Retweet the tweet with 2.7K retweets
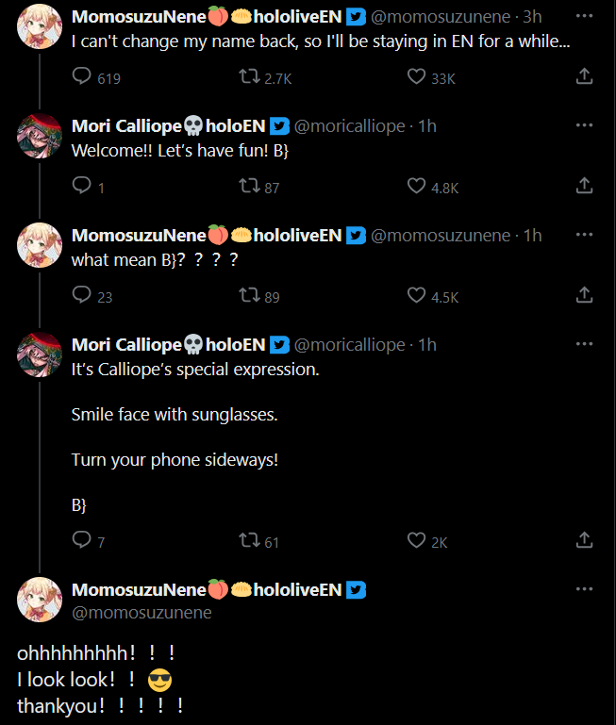 [x=250, y=77]
